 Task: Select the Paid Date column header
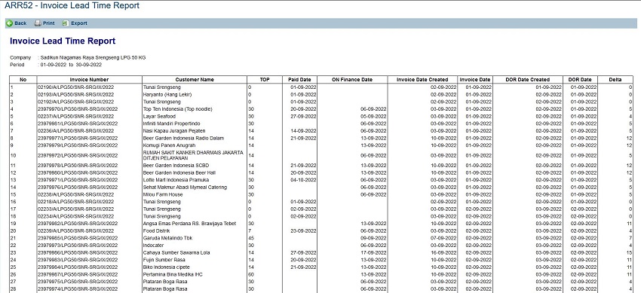coord(299,80)
